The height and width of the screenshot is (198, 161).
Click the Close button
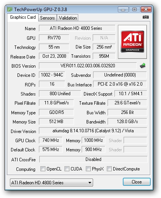(137, 182)
